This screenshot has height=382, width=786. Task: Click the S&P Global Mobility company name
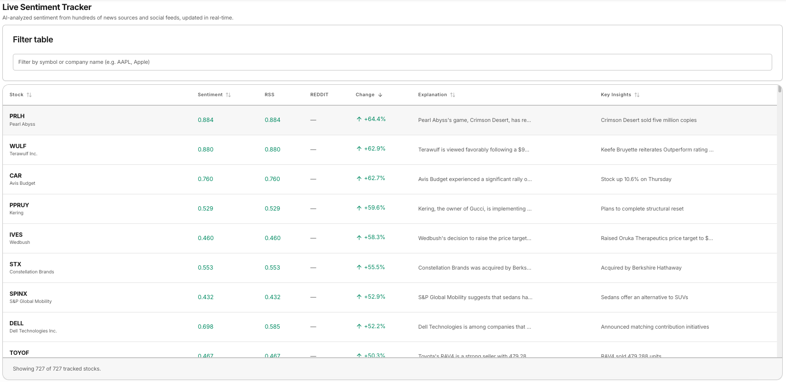30,302
